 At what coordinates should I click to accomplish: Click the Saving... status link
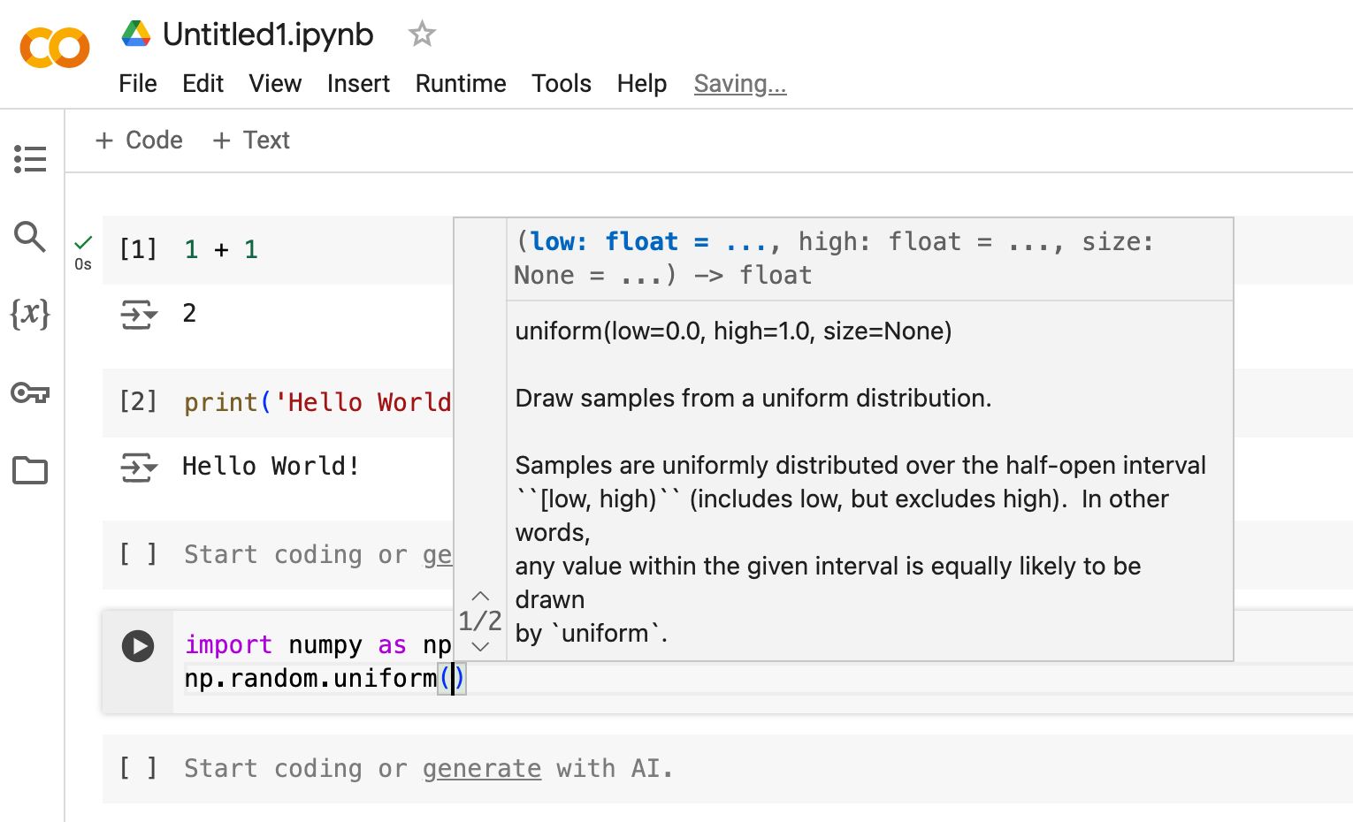point(740,83)
